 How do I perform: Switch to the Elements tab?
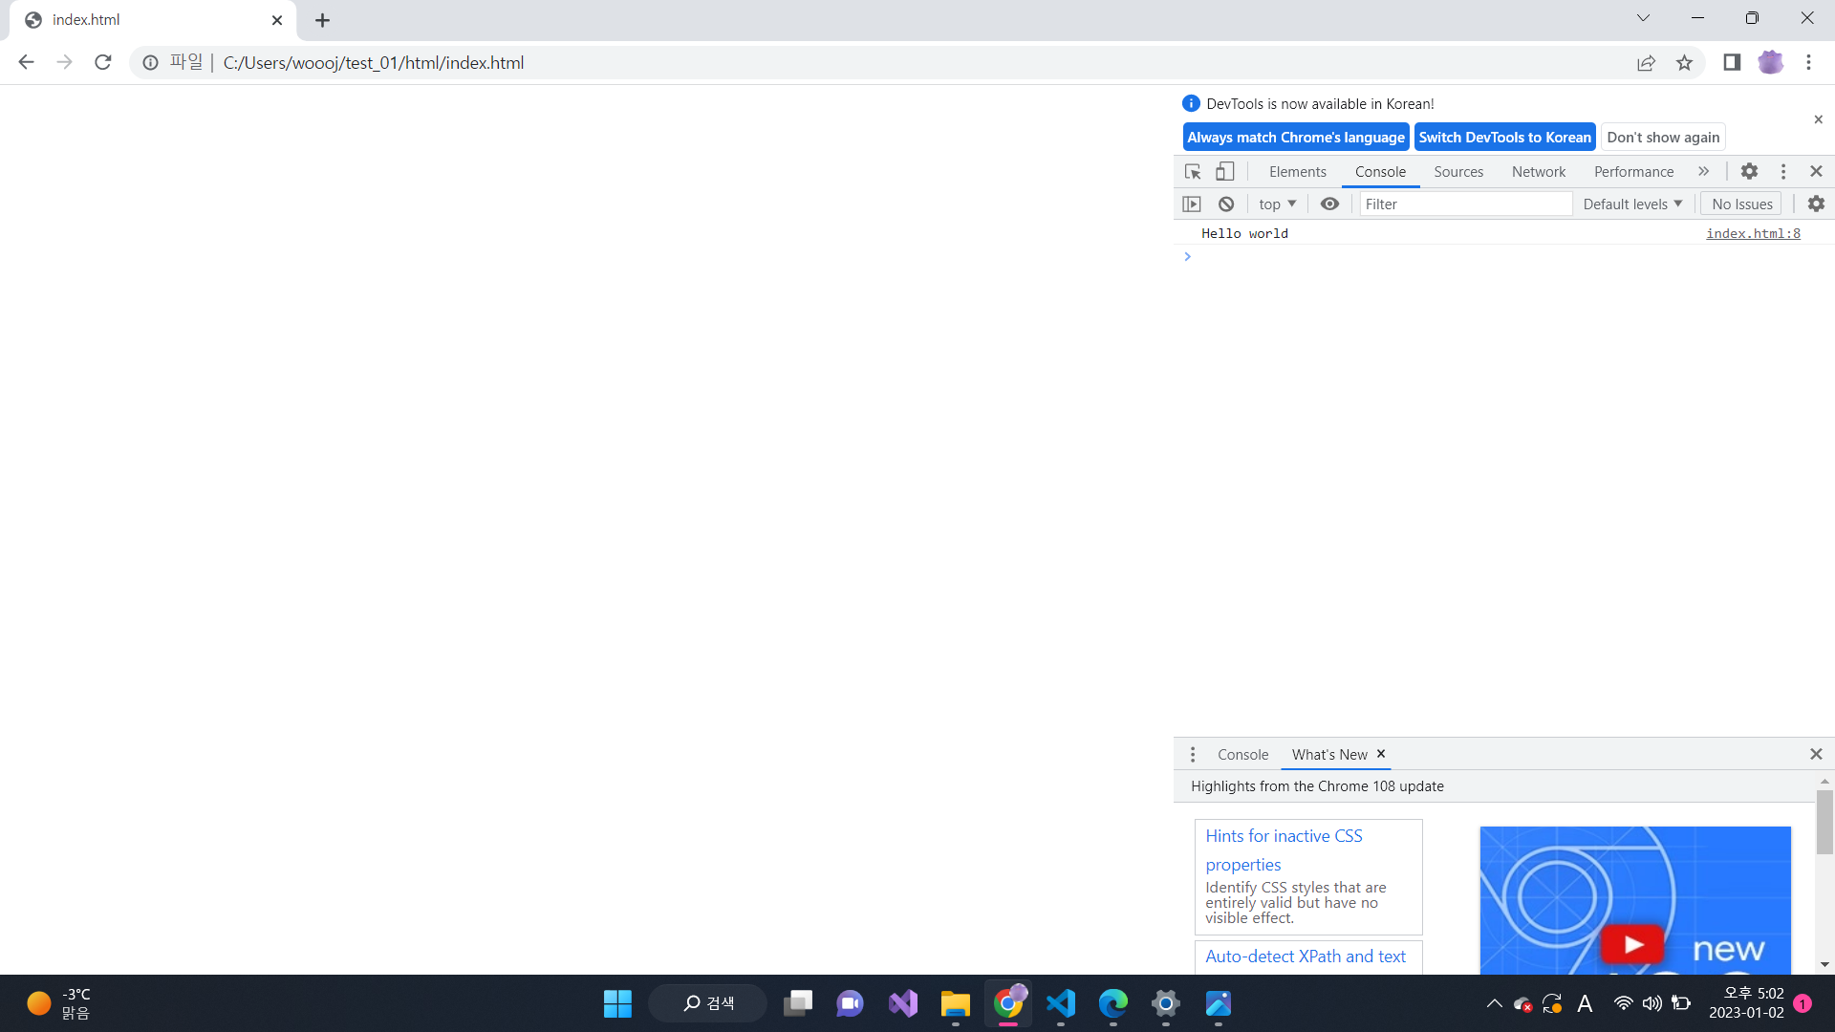pos(1297,172)
